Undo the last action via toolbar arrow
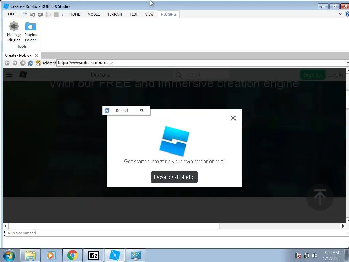Screen dimensions: 349x262 [32, 15]
